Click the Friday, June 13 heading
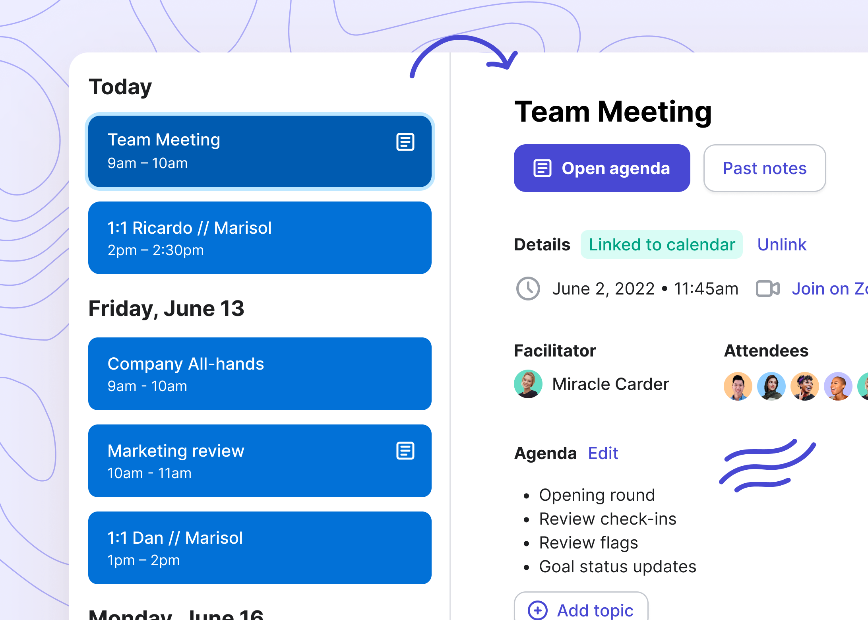 (x=166, y=309)
